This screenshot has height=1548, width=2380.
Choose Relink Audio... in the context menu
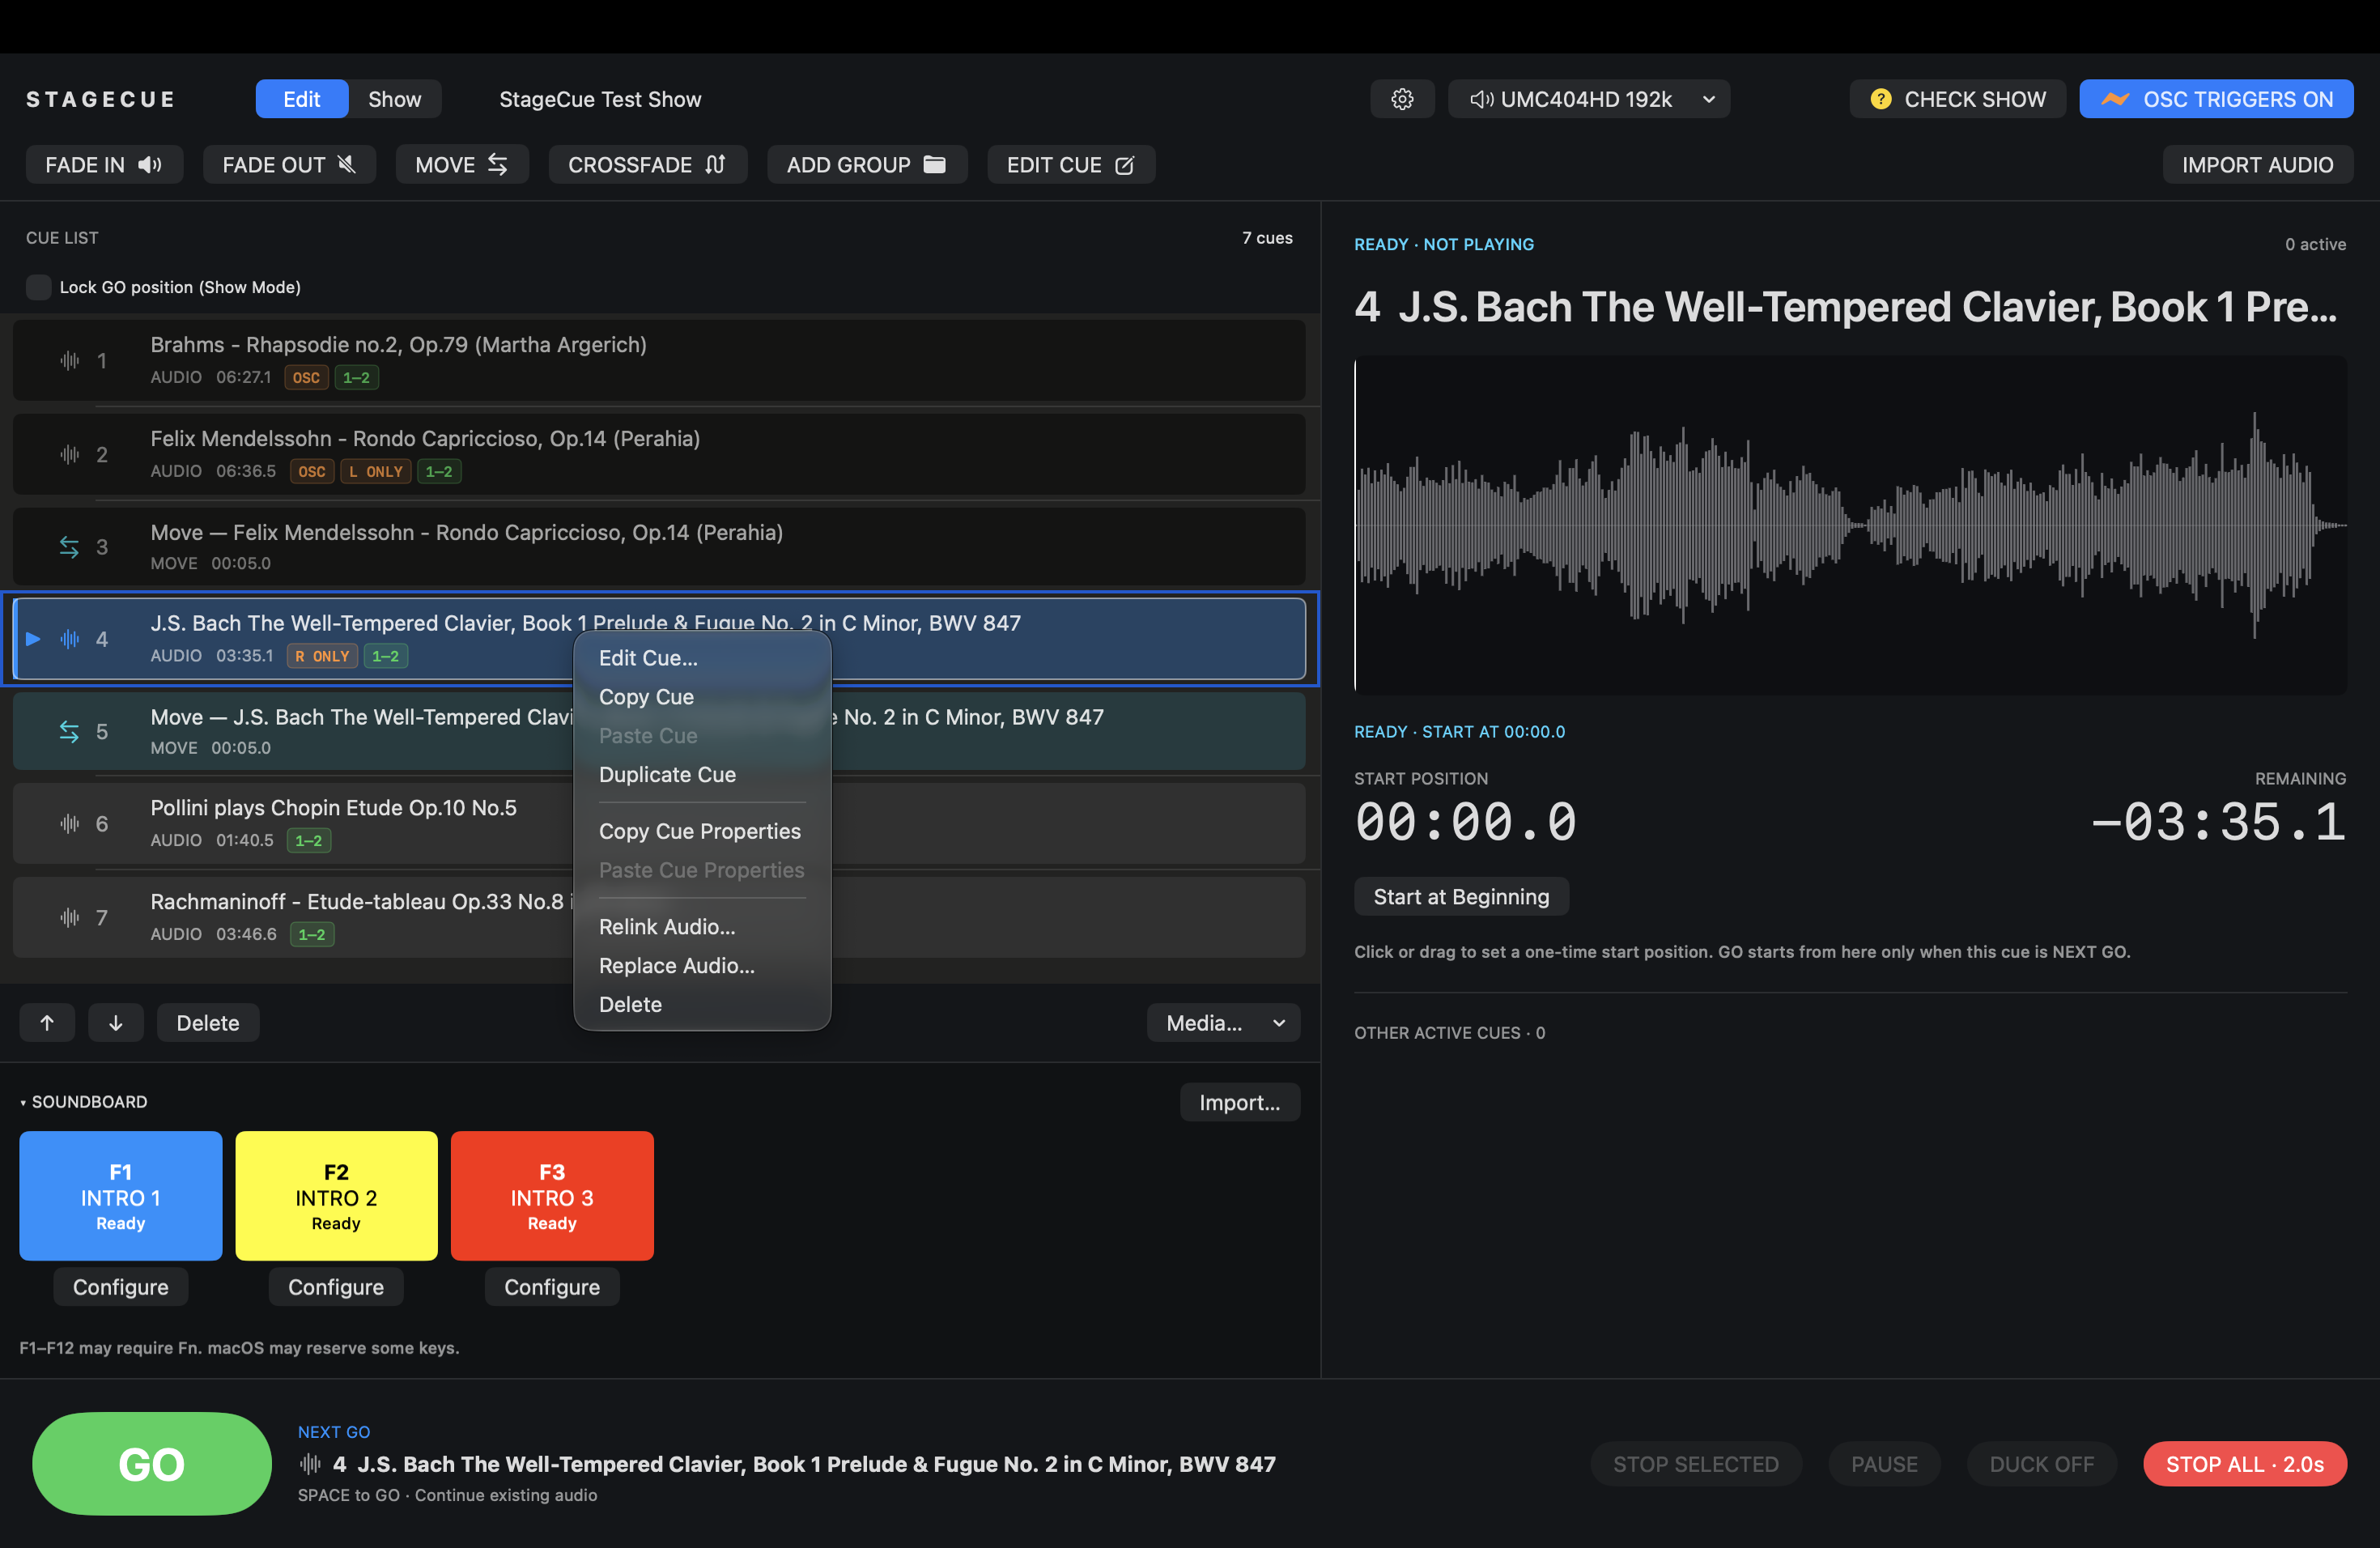coord(702,927)
